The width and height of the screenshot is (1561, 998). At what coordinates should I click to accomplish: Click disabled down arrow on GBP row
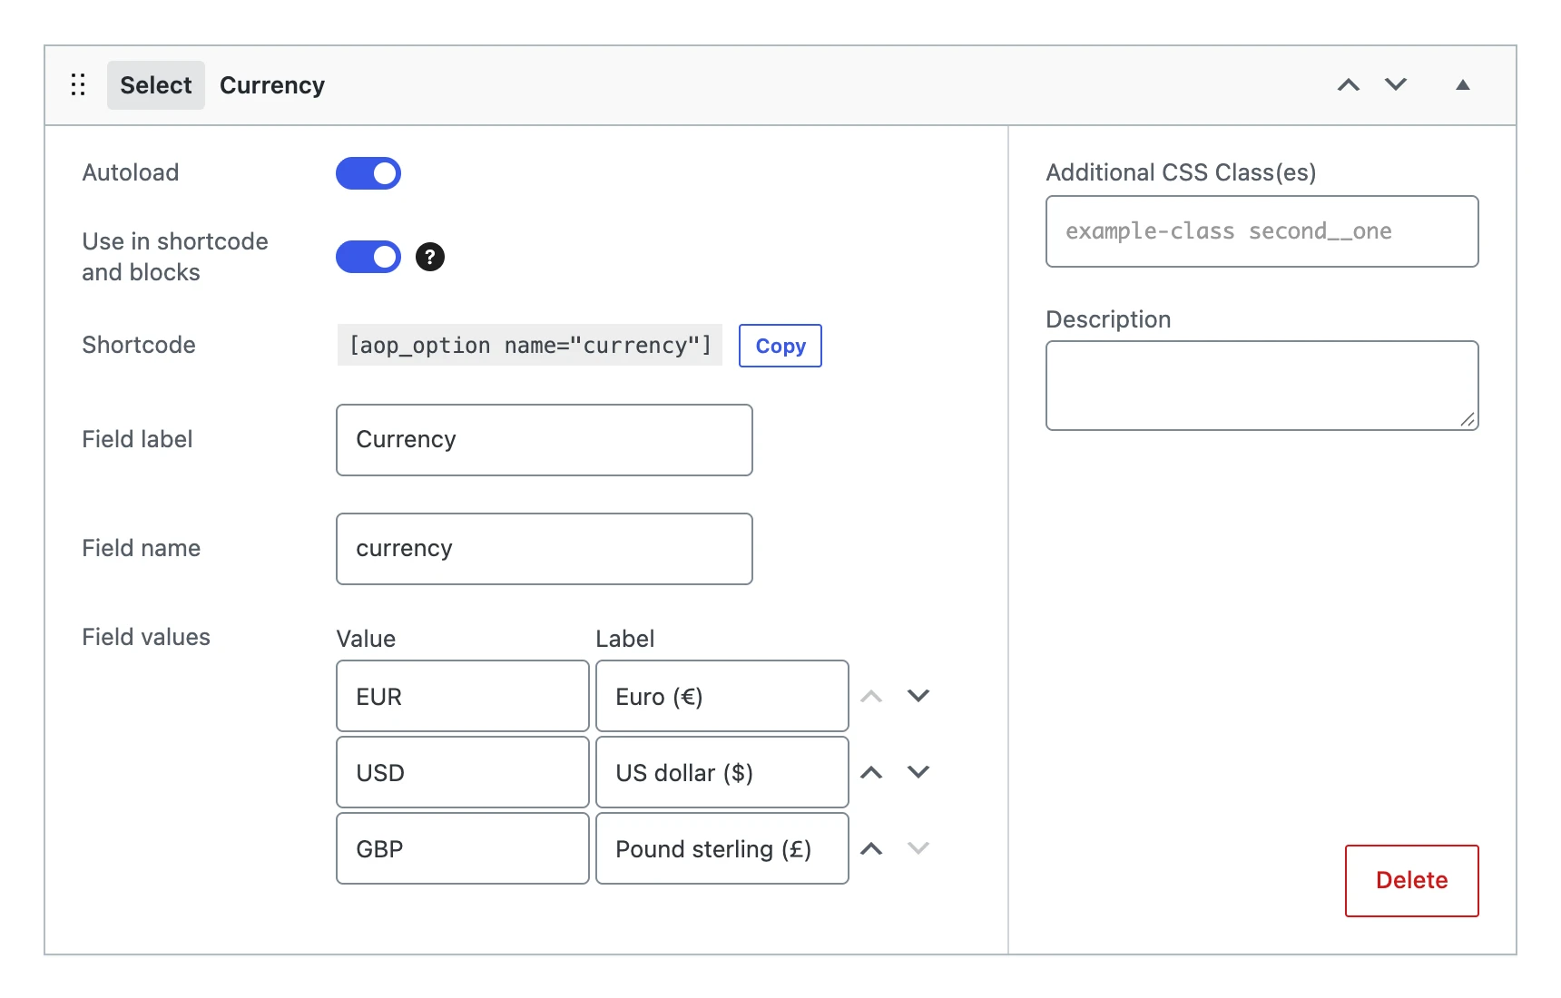(918, 848)
